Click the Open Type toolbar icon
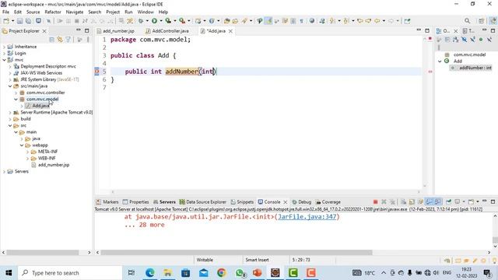The height and width of the screenshot is (280, 498). (226, 21)
